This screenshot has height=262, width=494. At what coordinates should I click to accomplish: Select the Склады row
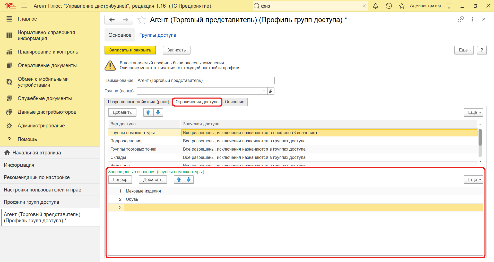tap(293, 158)
